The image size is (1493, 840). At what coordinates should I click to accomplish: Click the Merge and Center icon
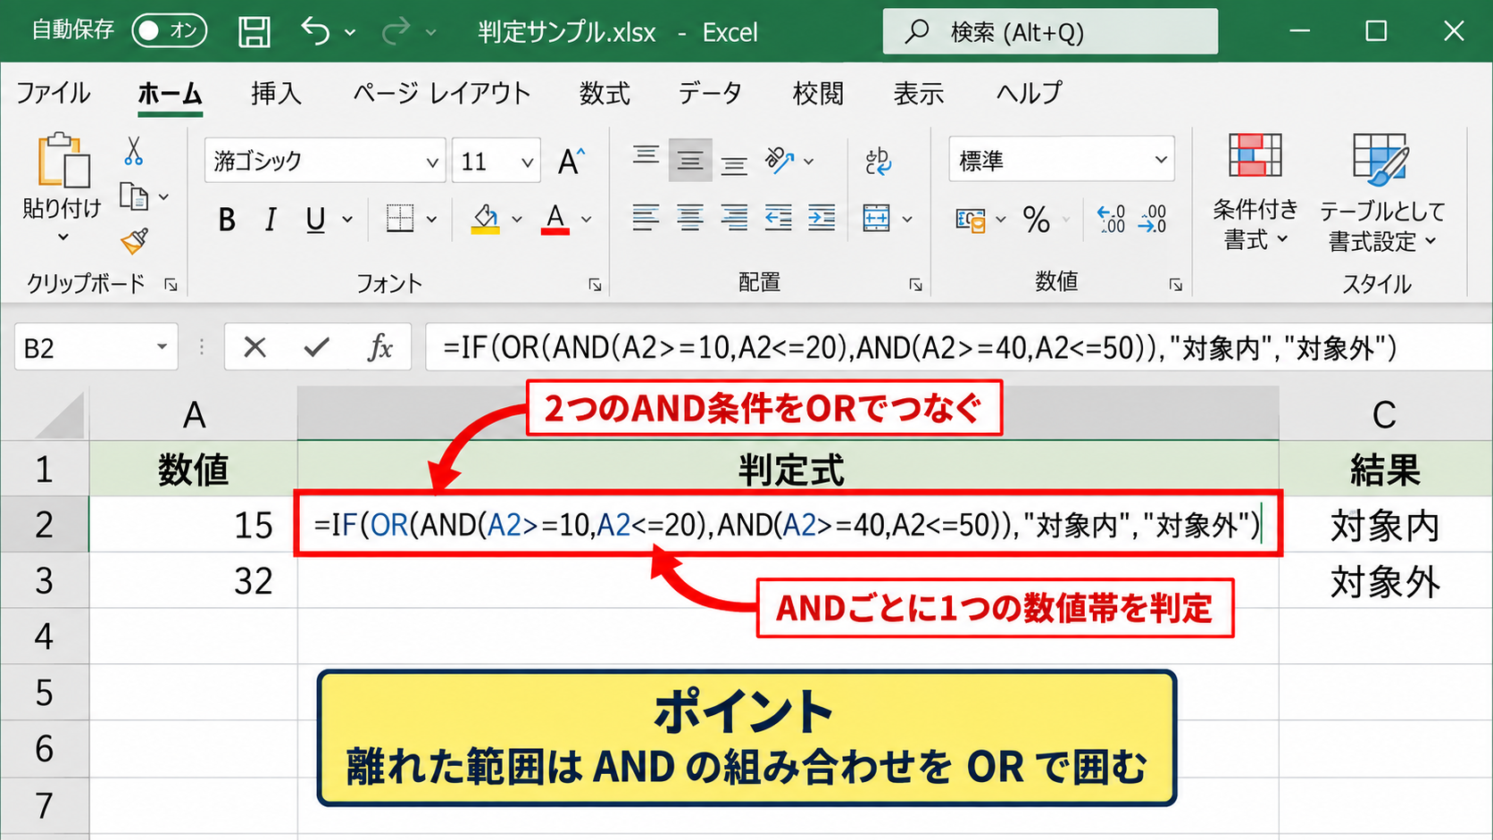tap(876, 218)
